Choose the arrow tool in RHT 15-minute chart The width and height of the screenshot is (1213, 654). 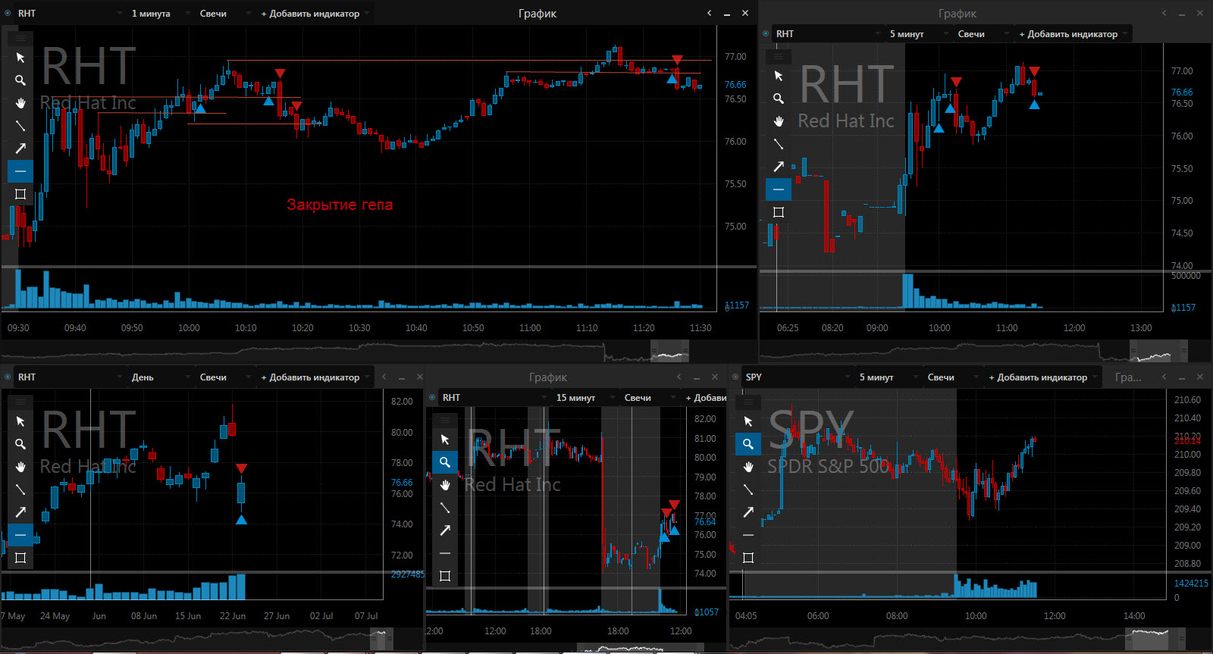click(x=445, y=530)
